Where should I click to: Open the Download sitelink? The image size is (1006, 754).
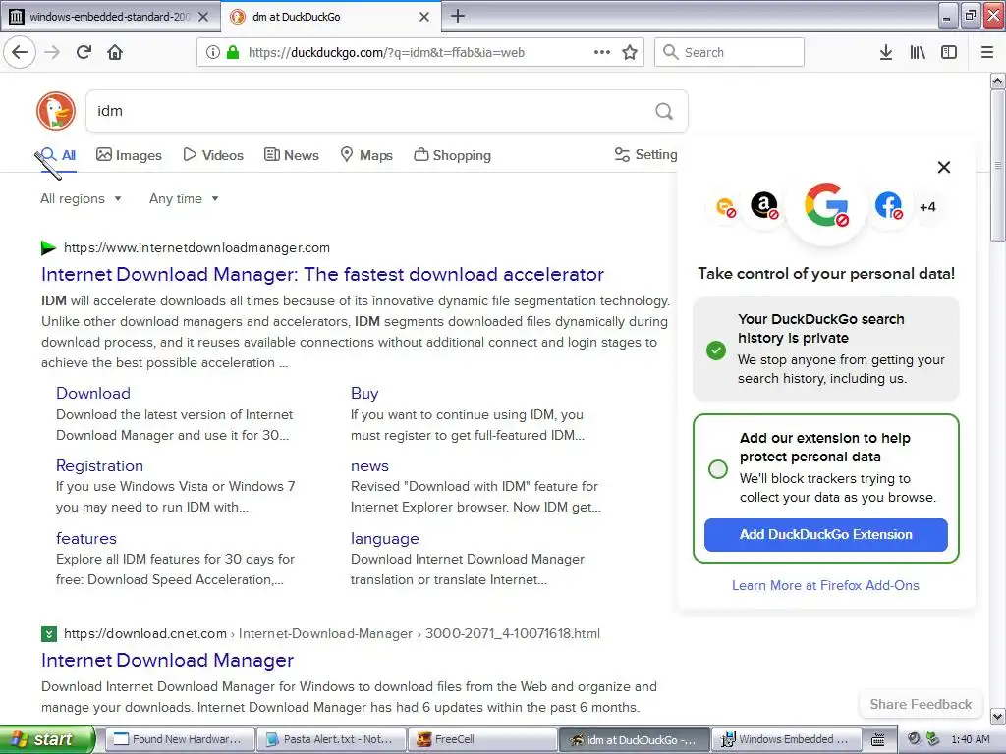coord(93,393)
